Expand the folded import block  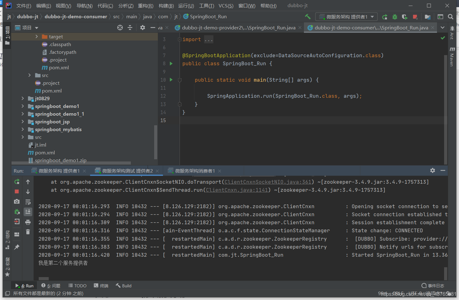(180, 39)
